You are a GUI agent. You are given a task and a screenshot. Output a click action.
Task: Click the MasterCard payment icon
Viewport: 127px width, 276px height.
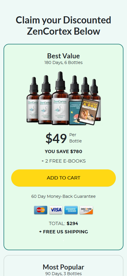[40, 210]
